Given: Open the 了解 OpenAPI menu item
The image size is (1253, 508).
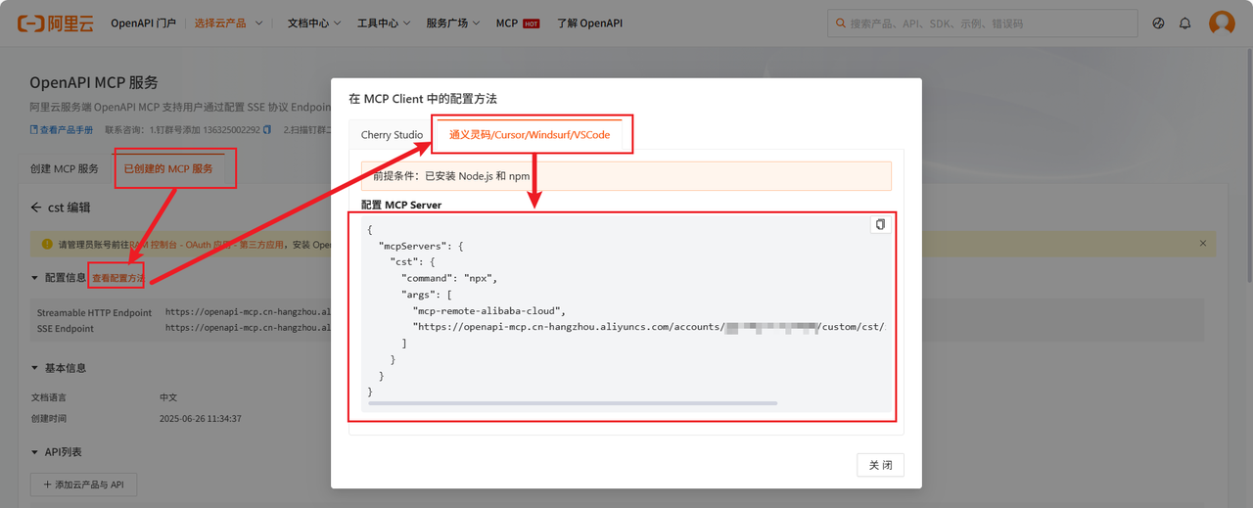Looking at the screenshot, I should click(589, 23).
